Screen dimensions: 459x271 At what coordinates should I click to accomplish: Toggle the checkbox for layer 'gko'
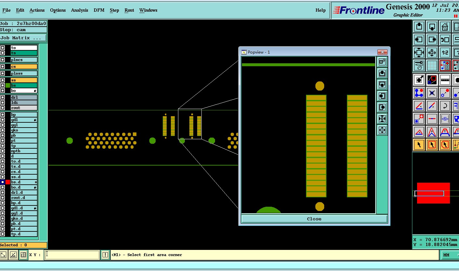click(3, 130)
